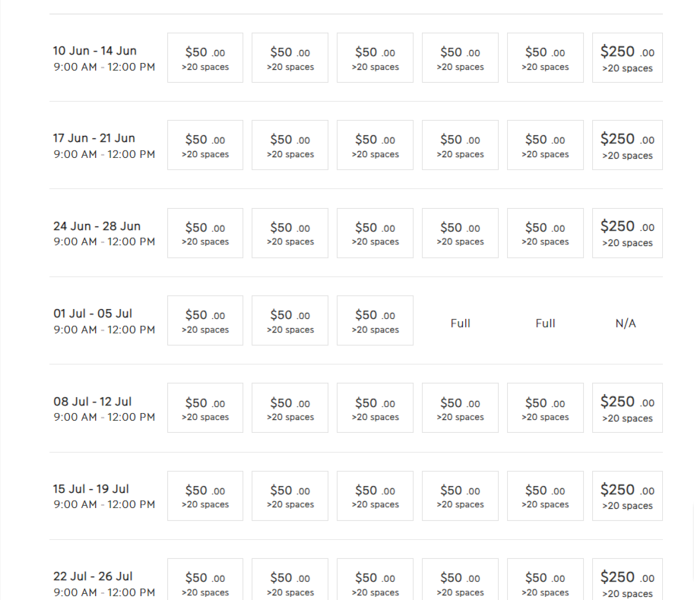
Task: Select first $50 slot for 10 Jun - 14 Jun
Action: 205,58
